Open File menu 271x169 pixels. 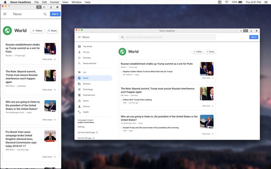tap(37, 2)
